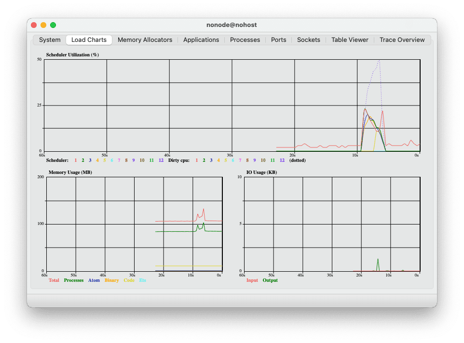Viewport: 464px width, 343px height.
Task: Click Dirty cpu legend number 12
Action: tap(282, 160)
